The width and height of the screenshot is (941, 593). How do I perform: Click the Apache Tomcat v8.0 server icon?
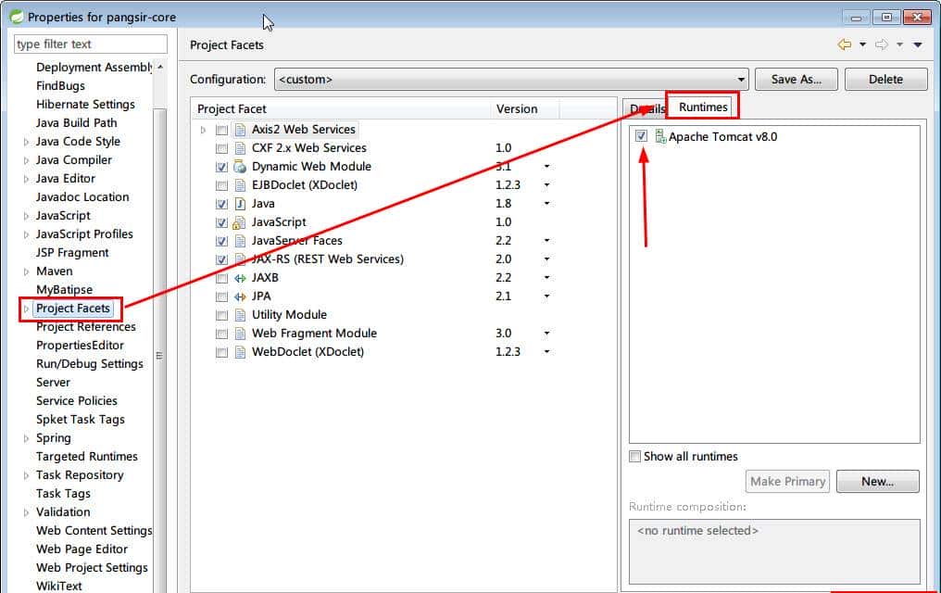[x=660, y=136]
